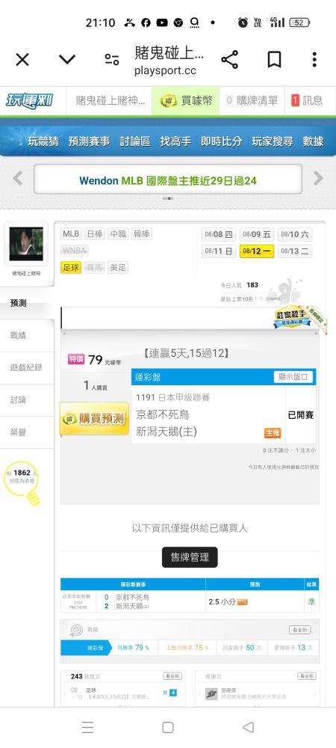Tap the share icon in browser bar

pos(229,60)
